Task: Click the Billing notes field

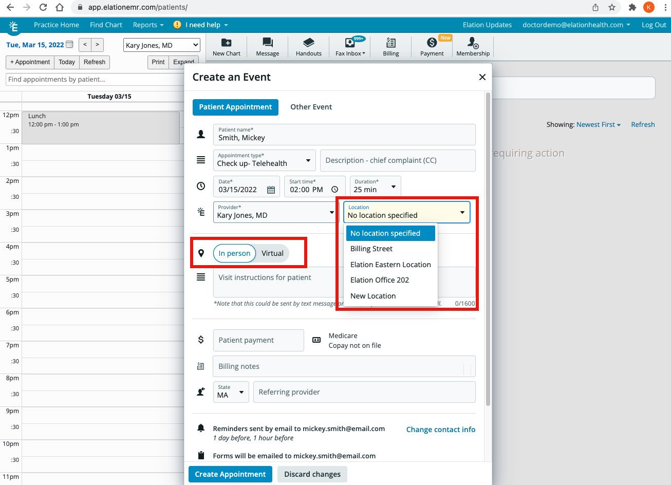Action: coord(344,366)
